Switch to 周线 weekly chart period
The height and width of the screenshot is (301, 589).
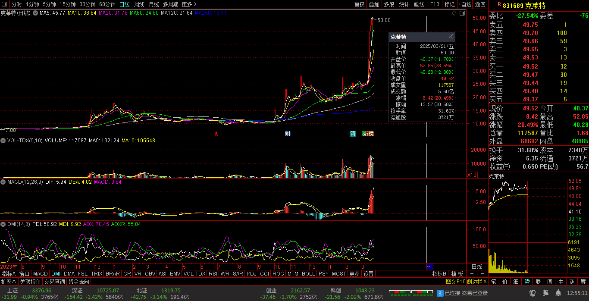[139, 4]
